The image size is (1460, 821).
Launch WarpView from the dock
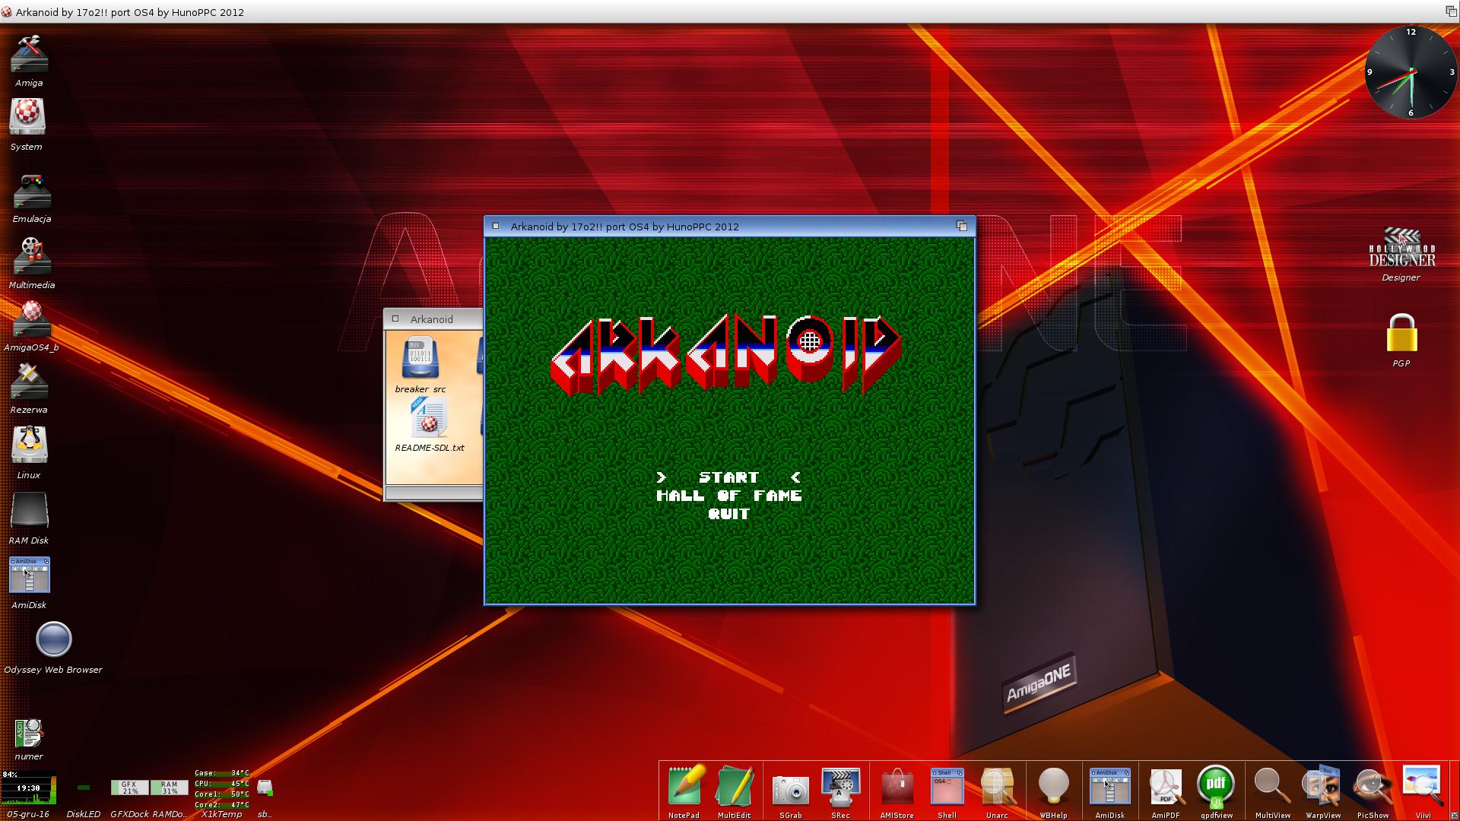[x=1322, y=786]
